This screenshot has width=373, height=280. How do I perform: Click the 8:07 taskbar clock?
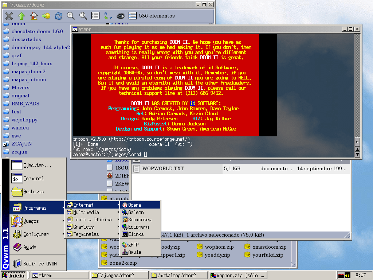click(361, 276)
